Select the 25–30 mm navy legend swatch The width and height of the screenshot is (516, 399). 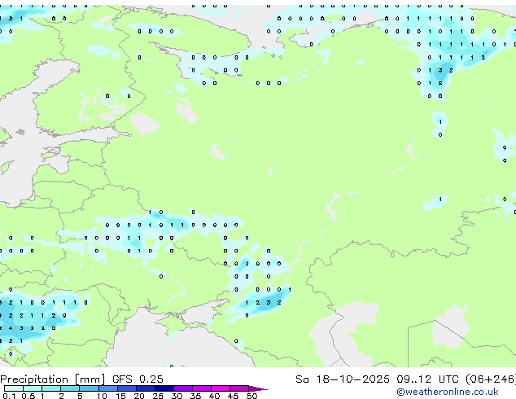pyautogui.click(x=164, y=388)
